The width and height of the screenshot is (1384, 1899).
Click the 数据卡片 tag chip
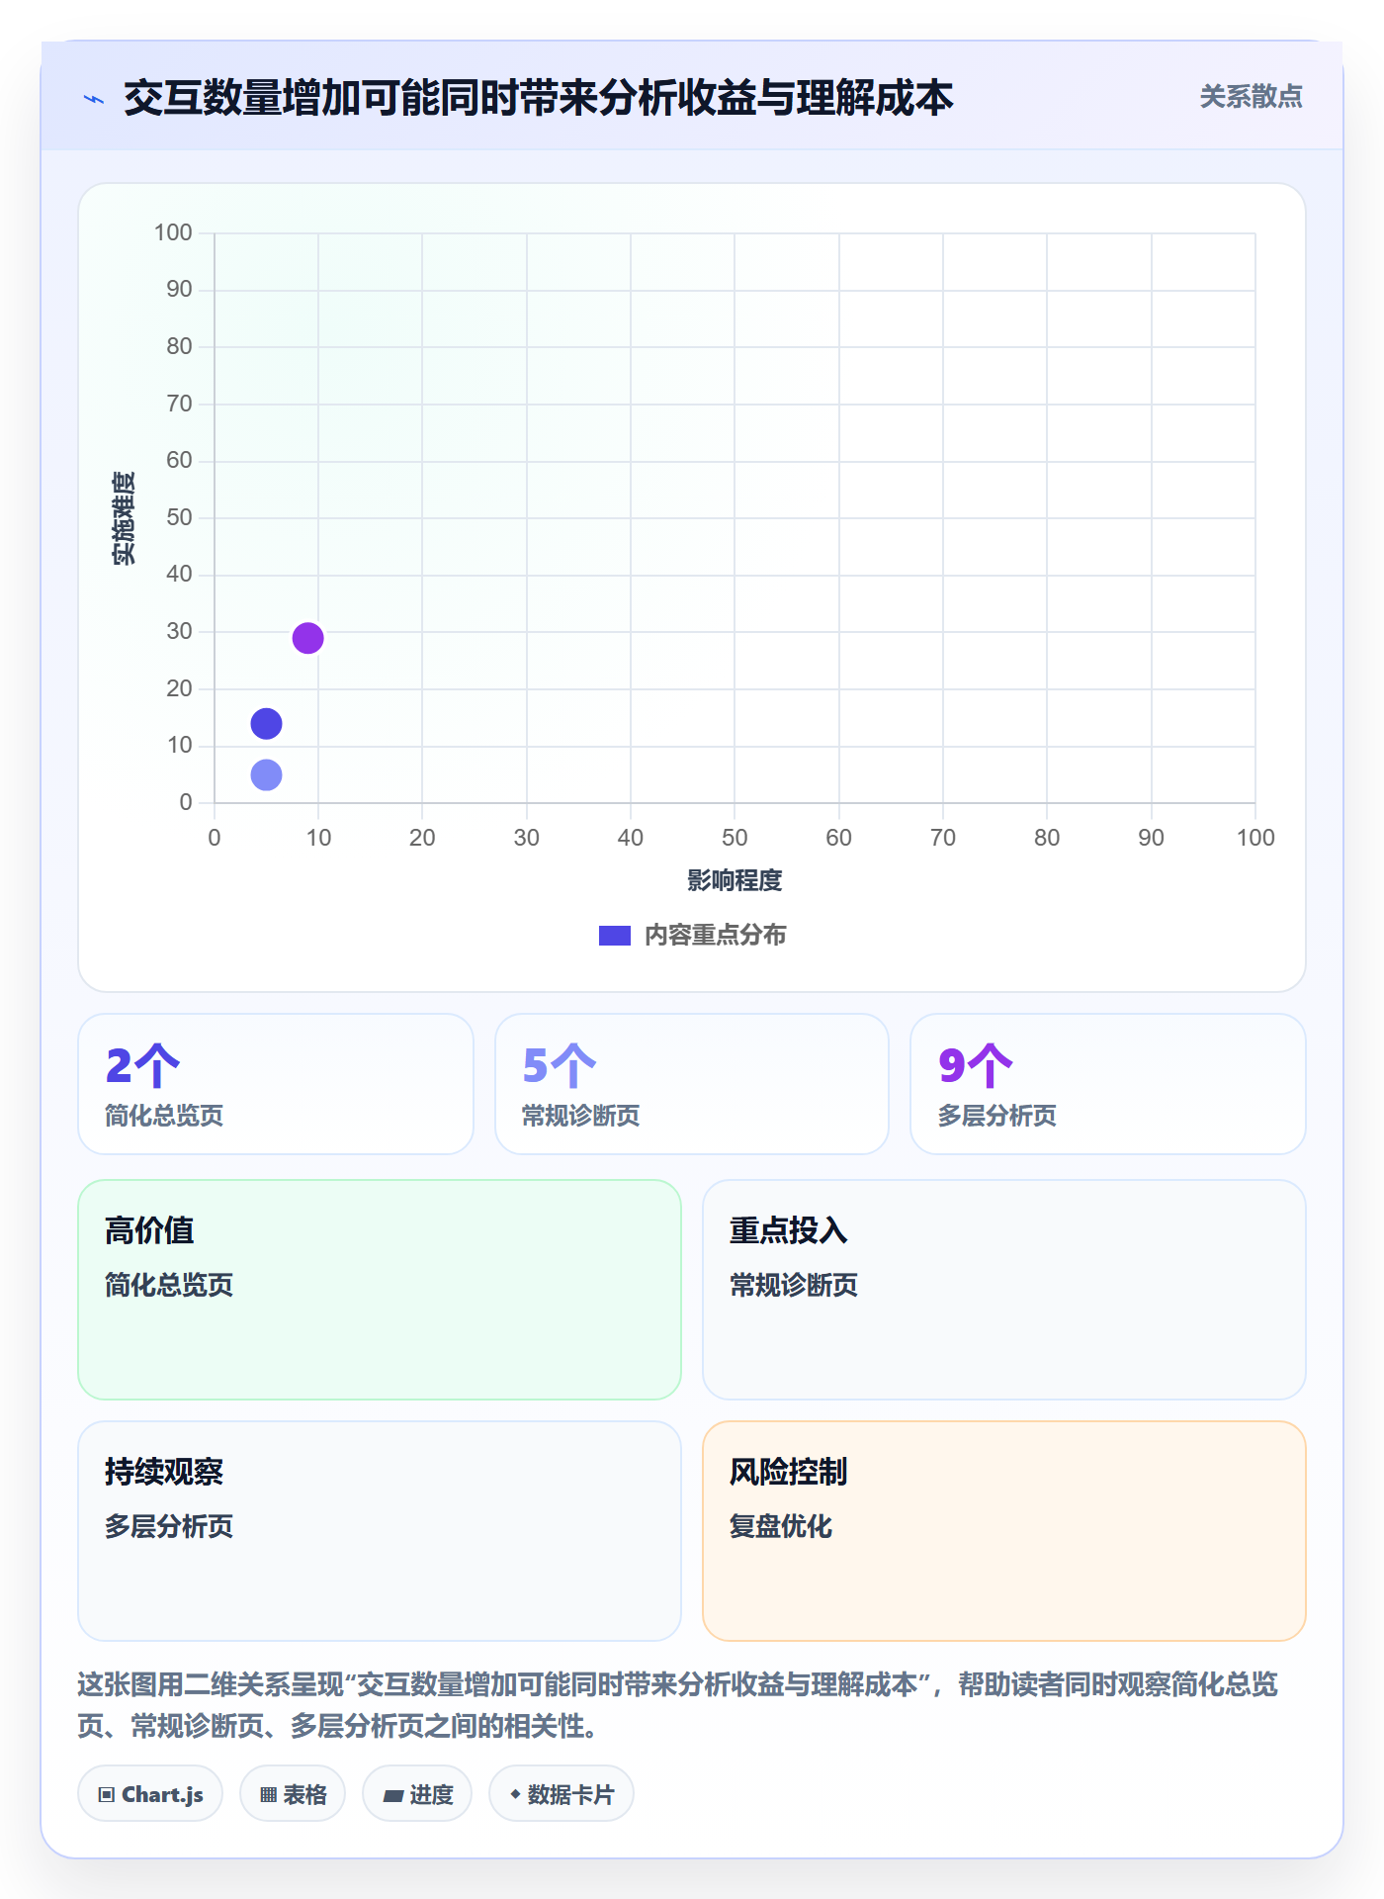click(562, 1793)
